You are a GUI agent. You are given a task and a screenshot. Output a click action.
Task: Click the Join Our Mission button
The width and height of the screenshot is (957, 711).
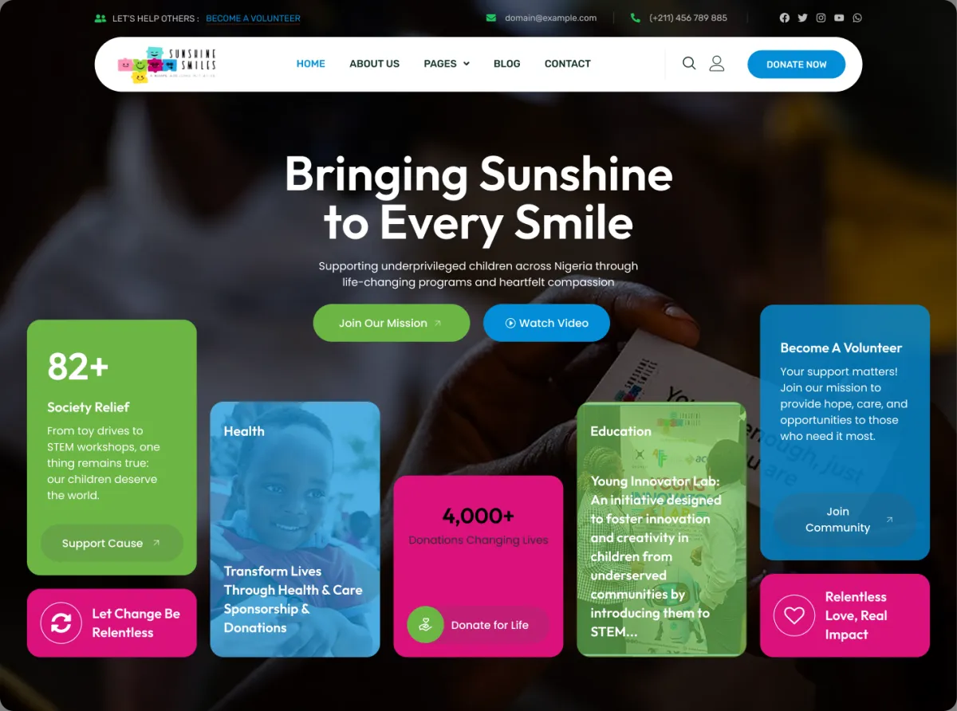coord(392,323)
